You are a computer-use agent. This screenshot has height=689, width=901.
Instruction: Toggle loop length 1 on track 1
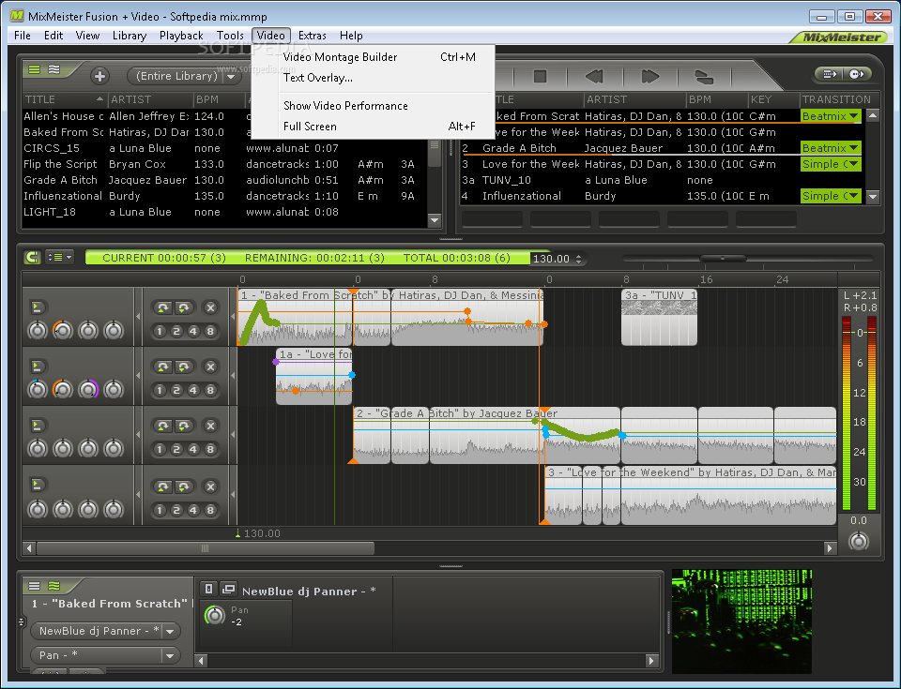click(x=160, y=331)
